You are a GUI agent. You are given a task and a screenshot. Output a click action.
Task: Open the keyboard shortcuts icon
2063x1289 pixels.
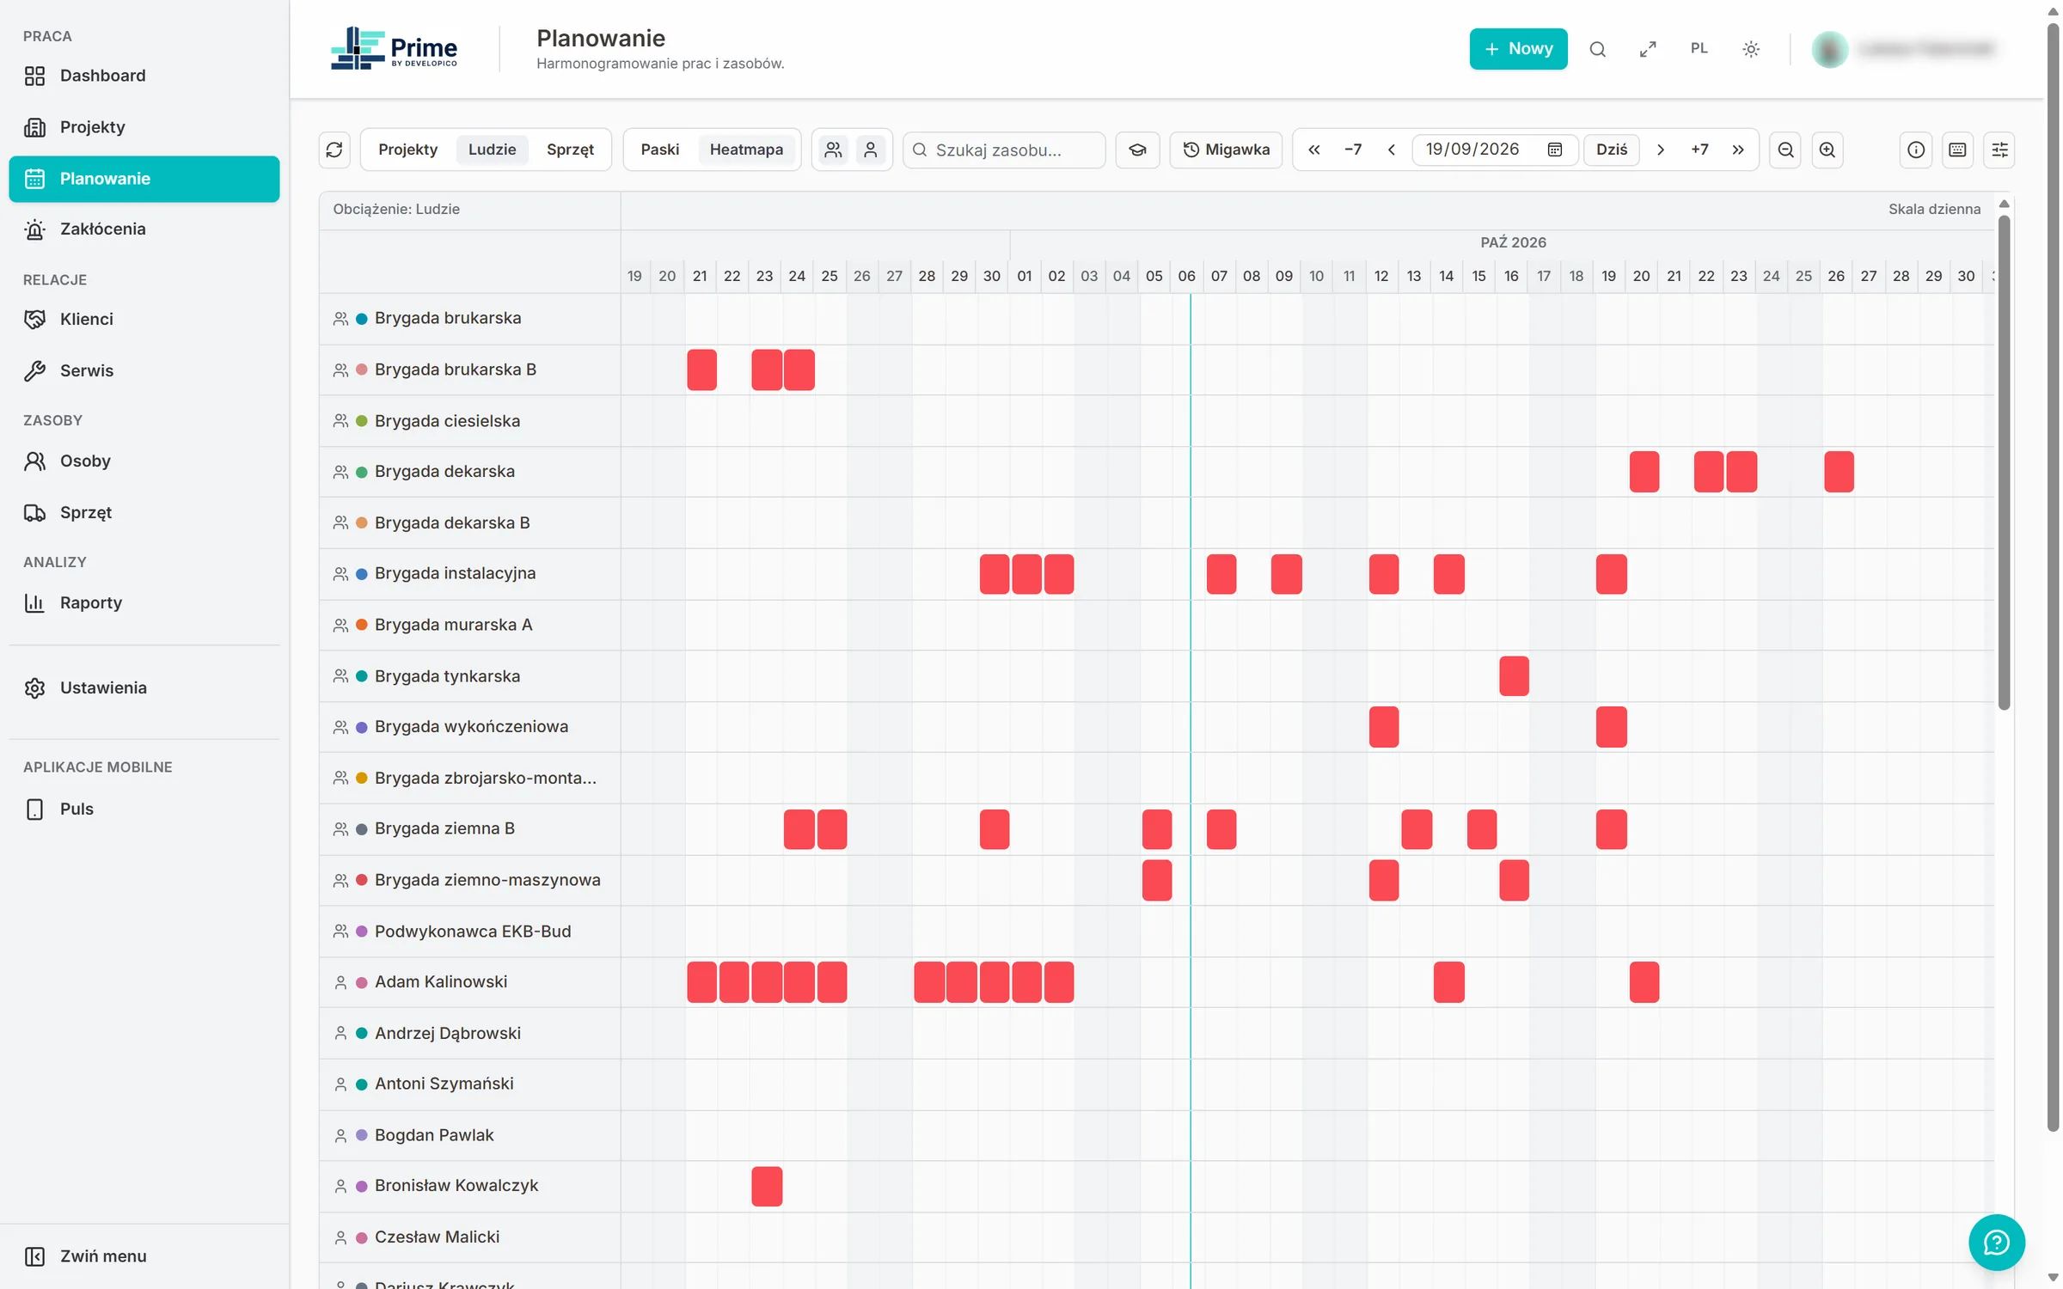[x=1957, y=150]
